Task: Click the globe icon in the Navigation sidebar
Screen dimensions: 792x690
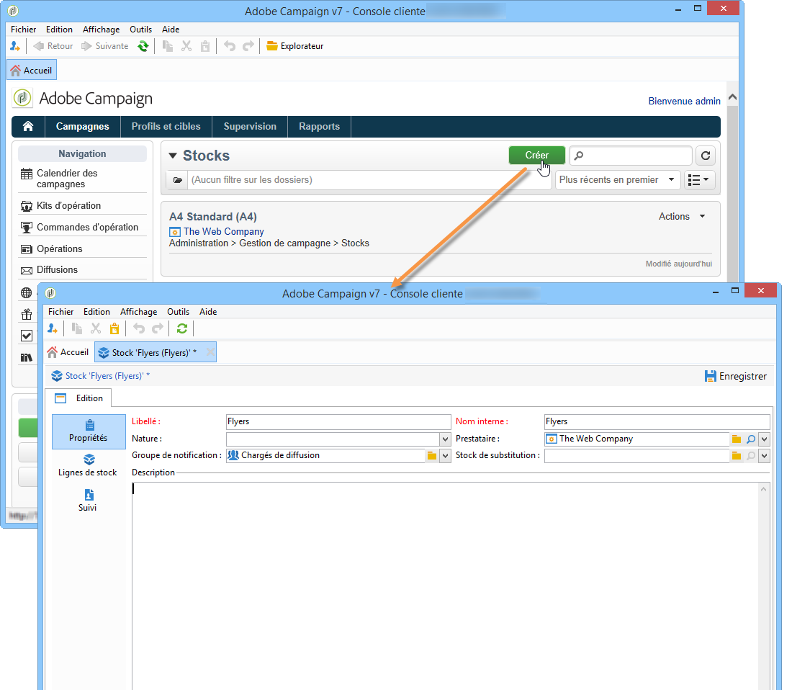Action: click(26, 292)
